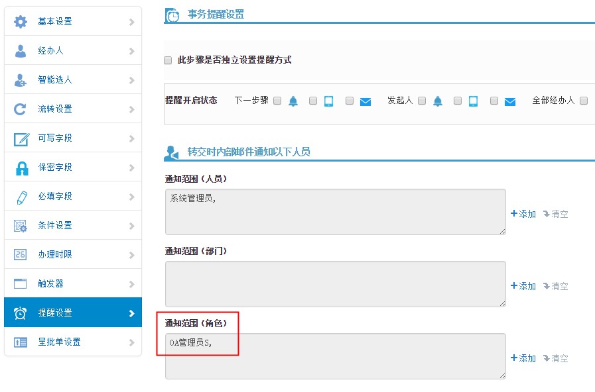595x392 pixels.
Task: Expand the 智能选人 chevron arrow
Action: tap(131, 81)
